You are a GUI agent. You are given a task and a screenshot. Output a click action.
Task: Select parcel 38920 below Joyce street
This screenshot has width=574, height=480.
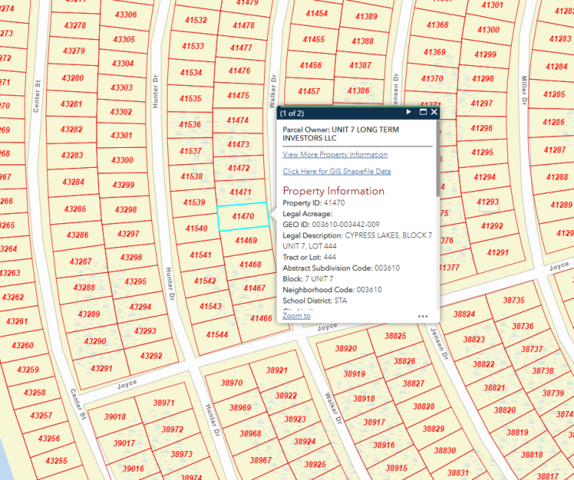click(345, 348)
